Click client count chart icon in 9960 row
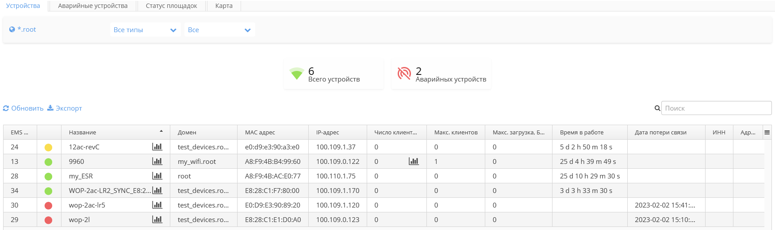 click(x=414, y=161)
